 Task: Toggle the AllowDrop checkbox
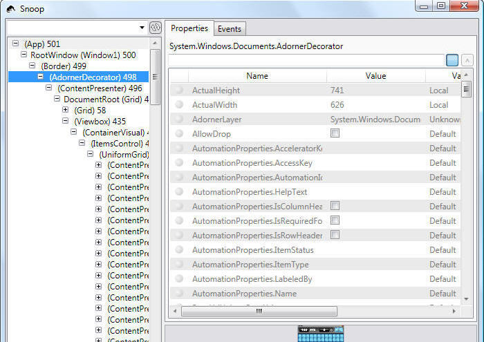(x=335, y=133)
